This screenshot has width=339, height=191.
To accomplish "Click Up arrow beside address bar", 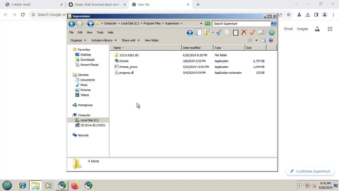I will point(91,24).
